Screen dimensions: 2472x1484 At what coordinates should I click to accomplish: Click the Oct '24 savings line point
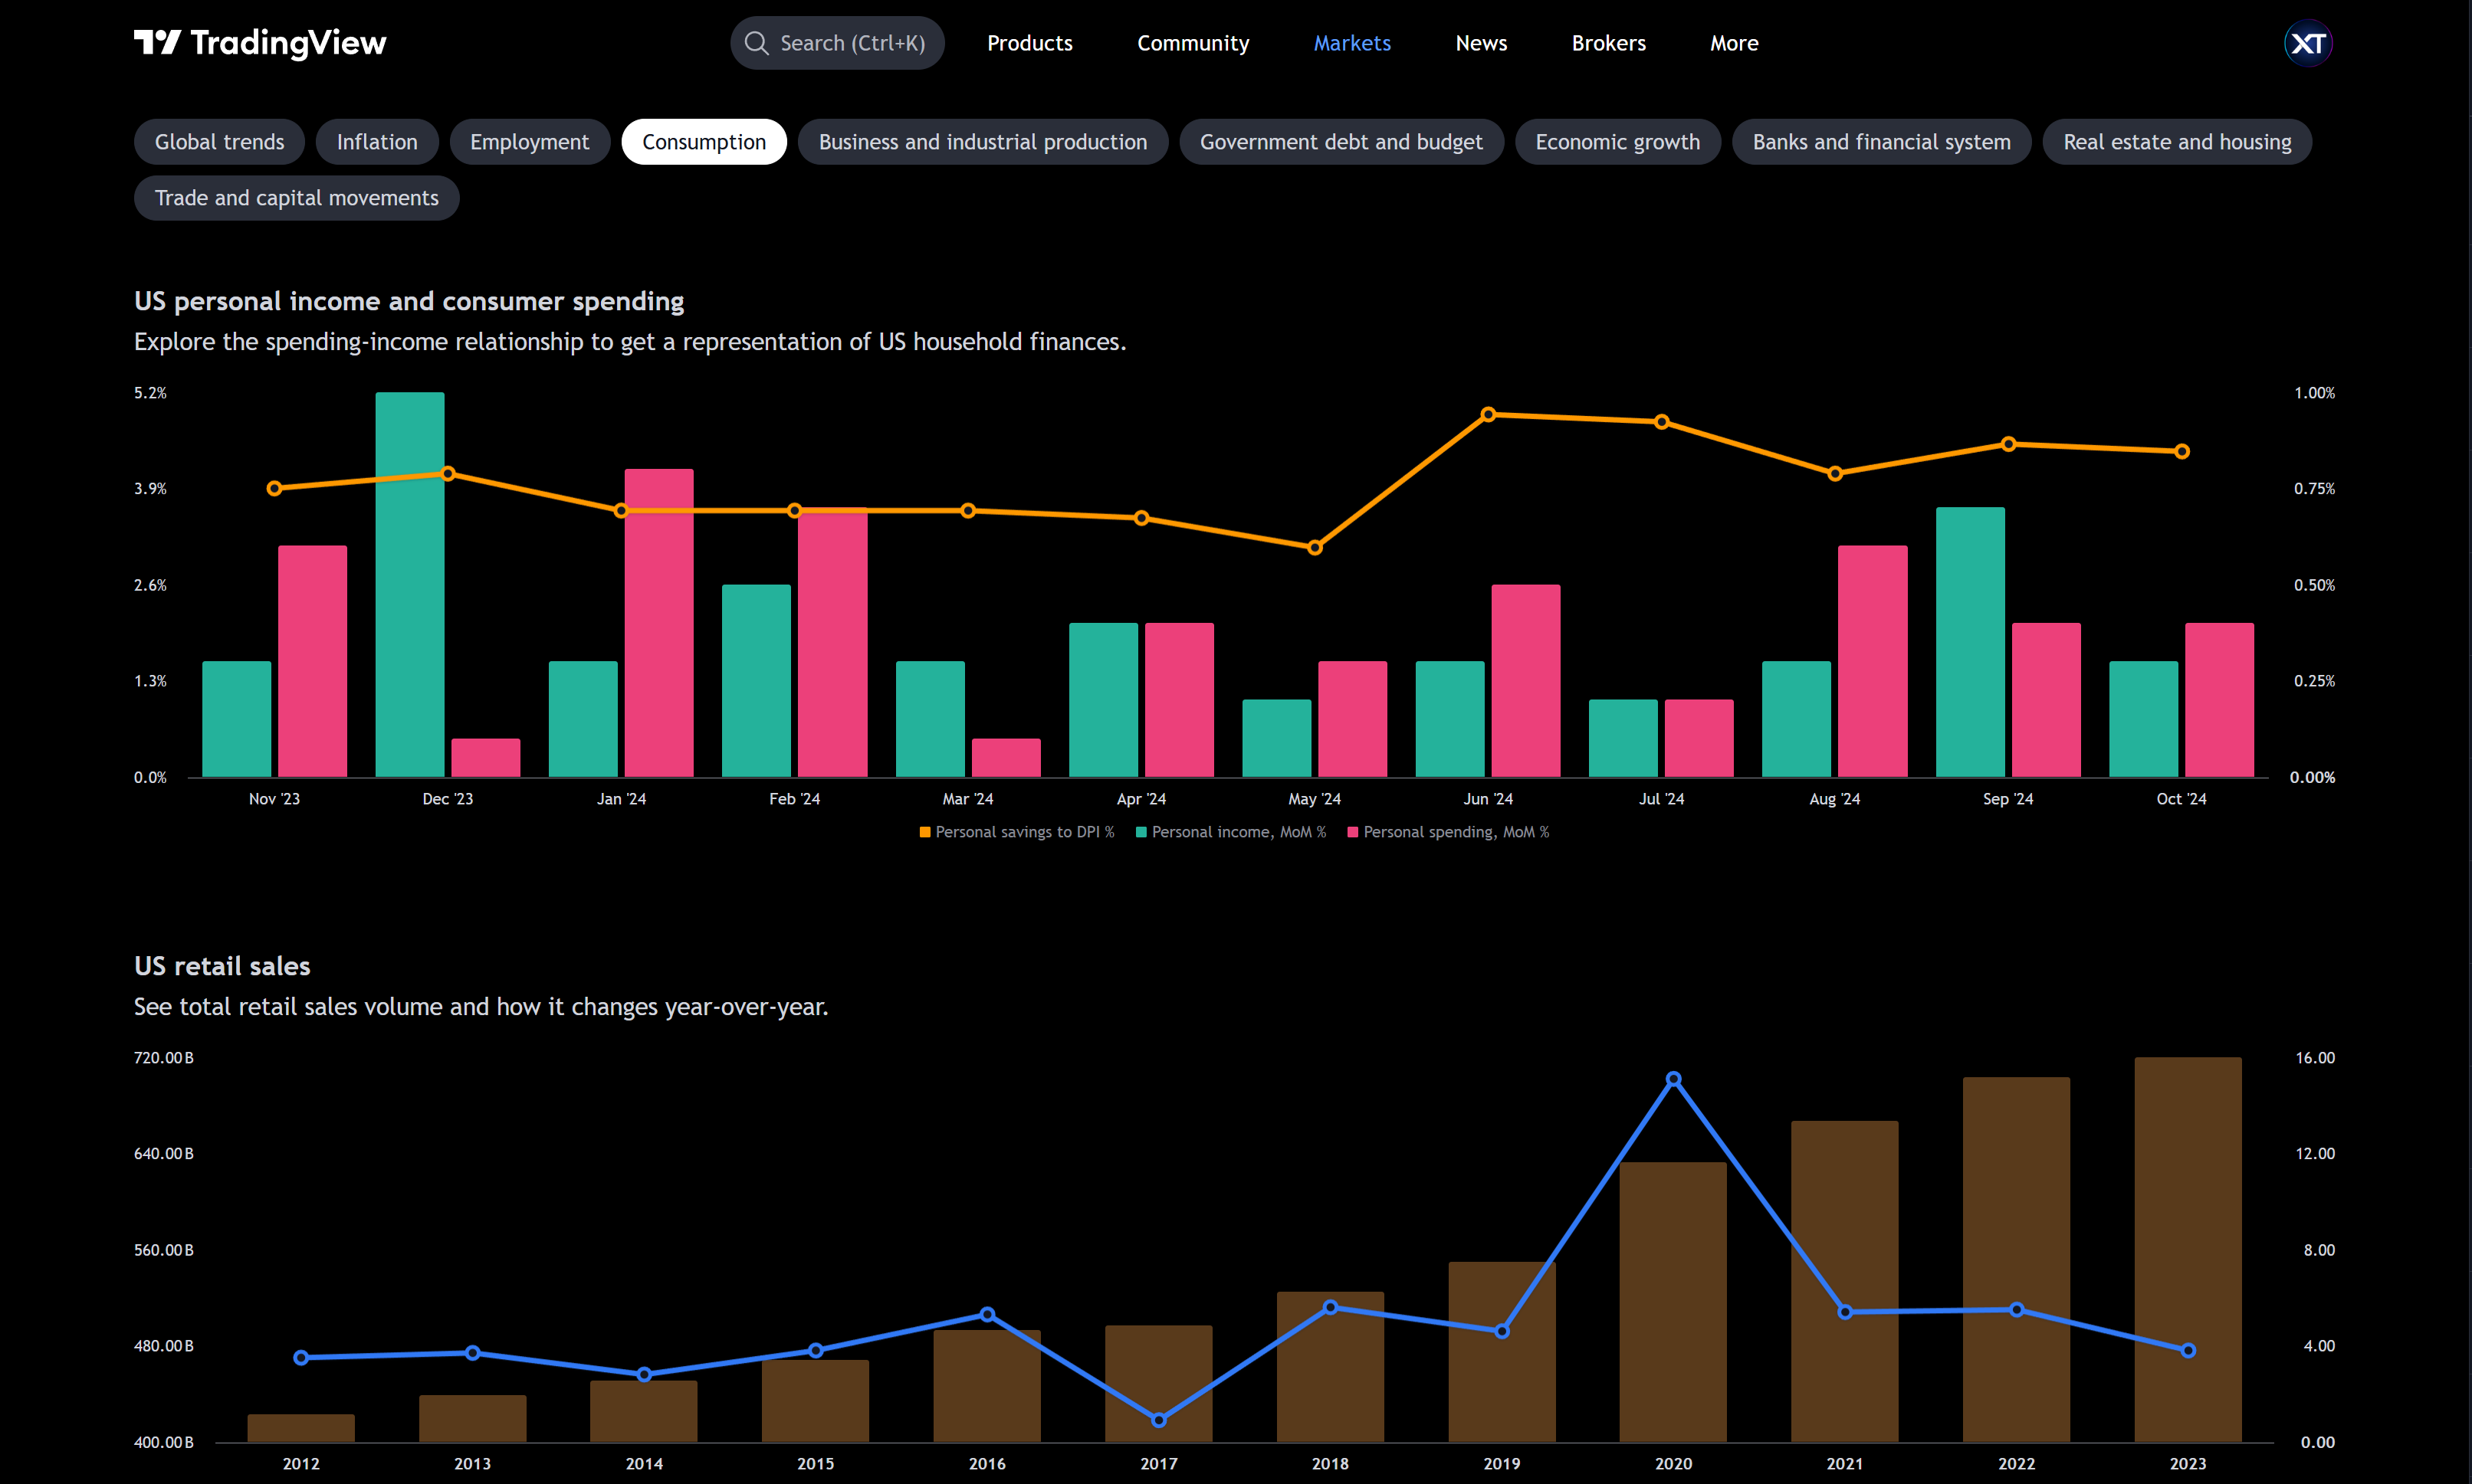(2182, 451)
